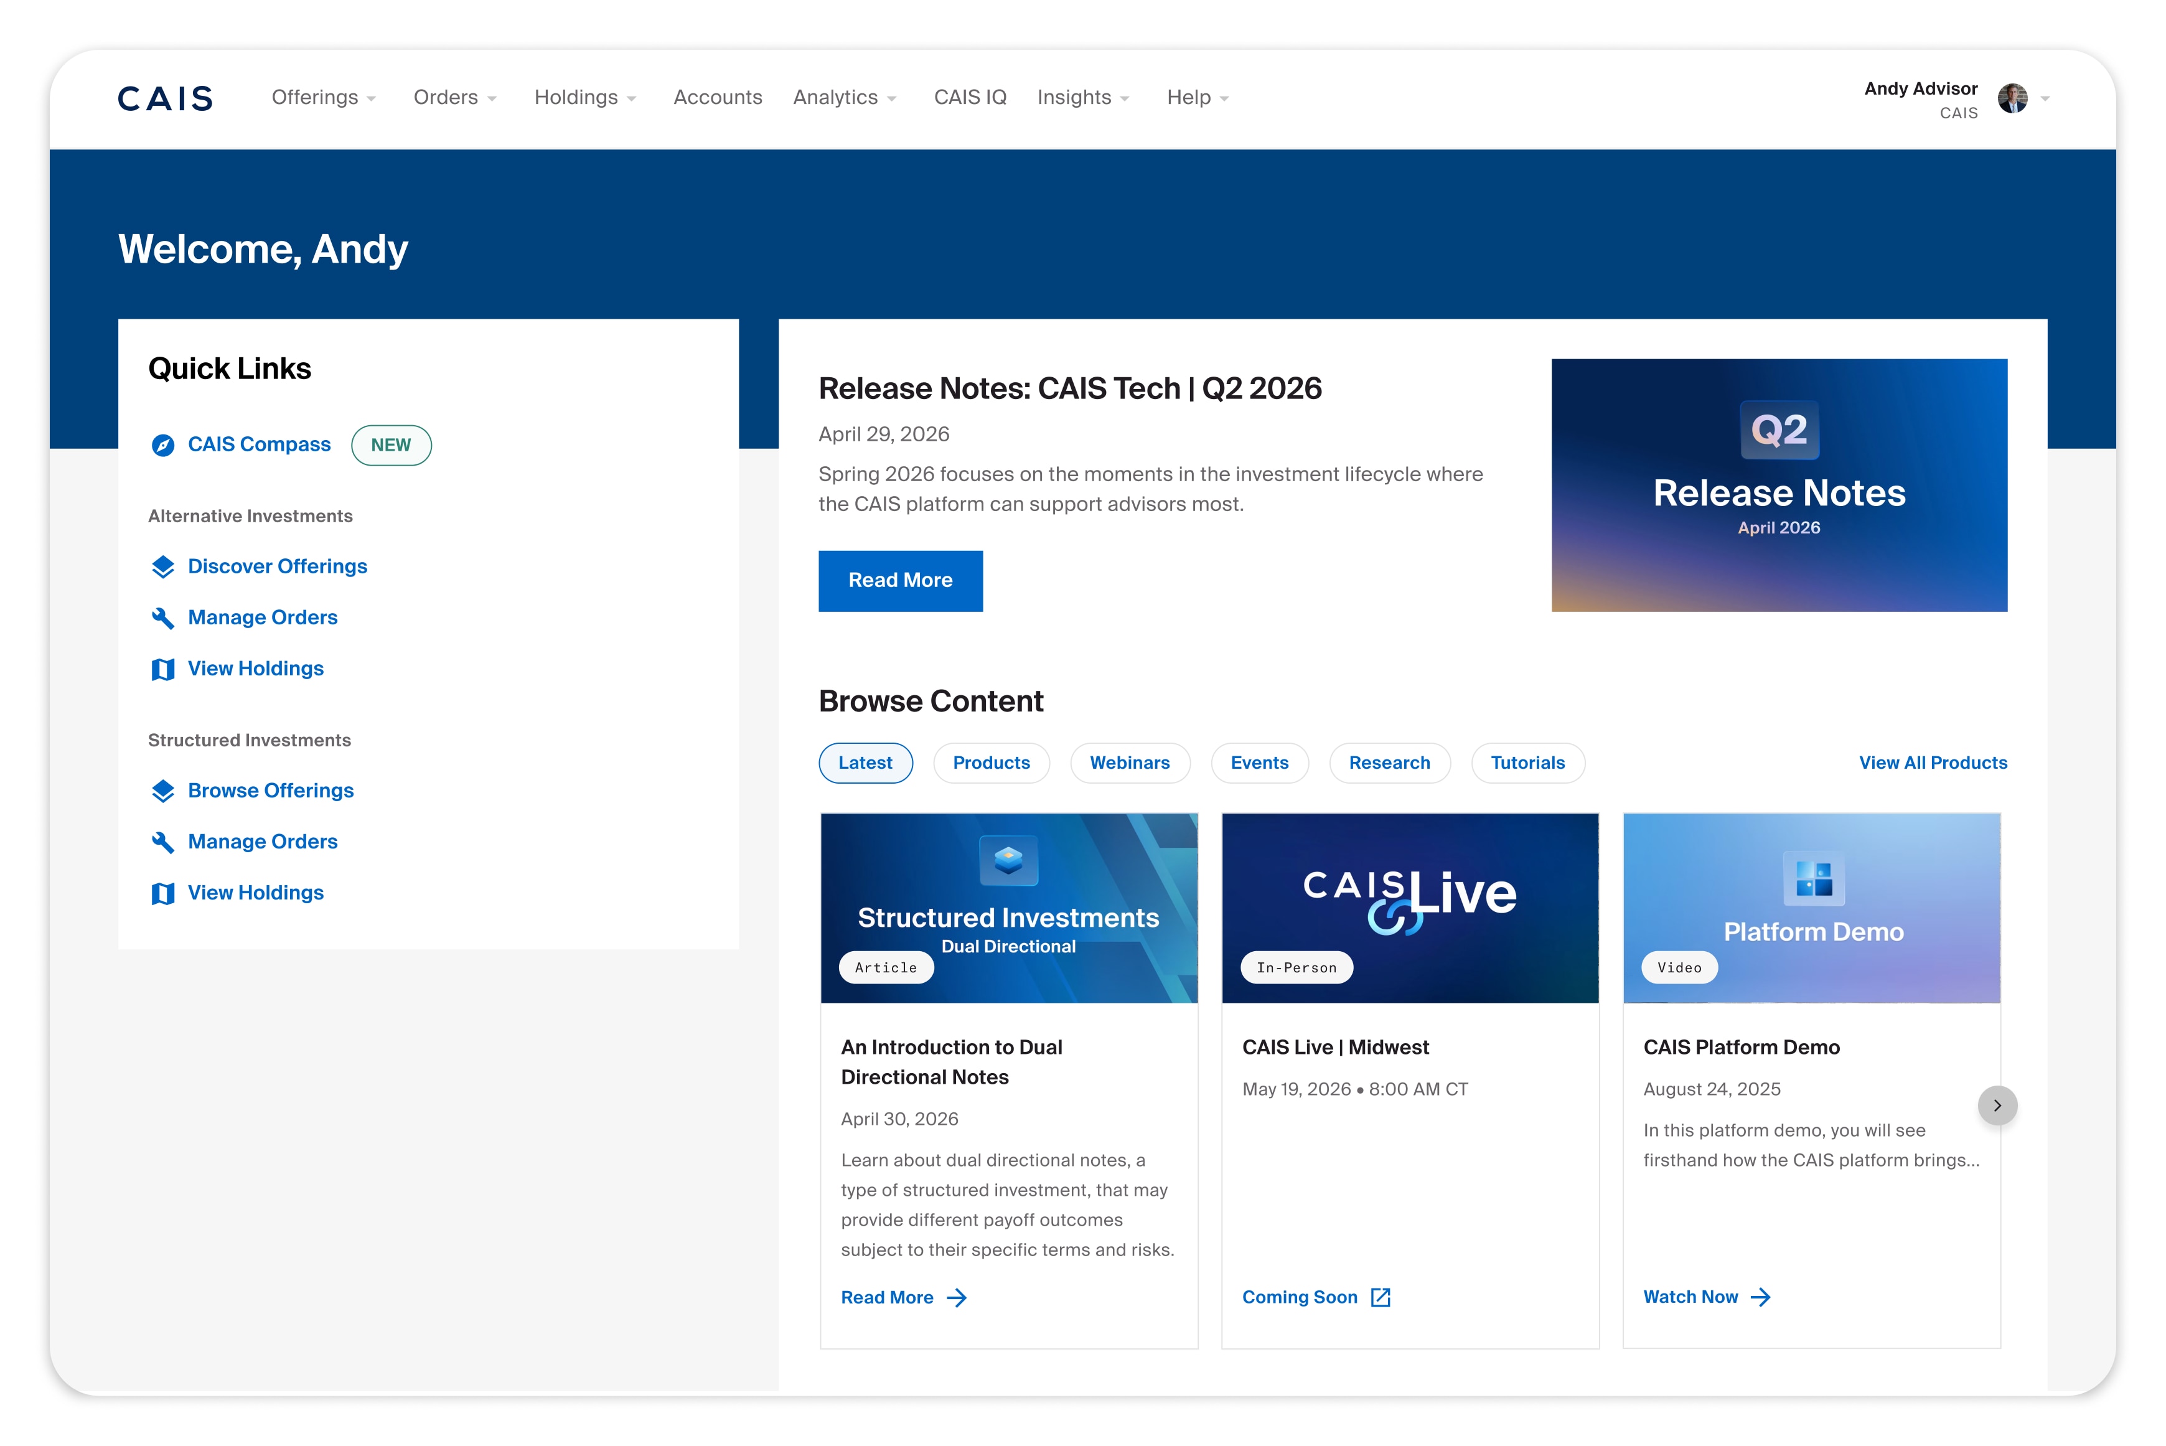Expand the Offerings dropdown menu

324,98
